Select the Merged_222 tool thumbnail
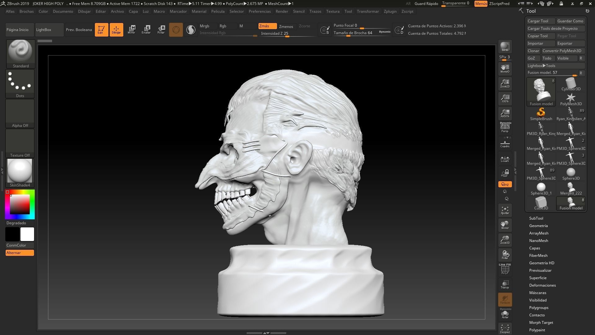Image resolution: width=595 pixels, height=335 pixels. point(571,188)
